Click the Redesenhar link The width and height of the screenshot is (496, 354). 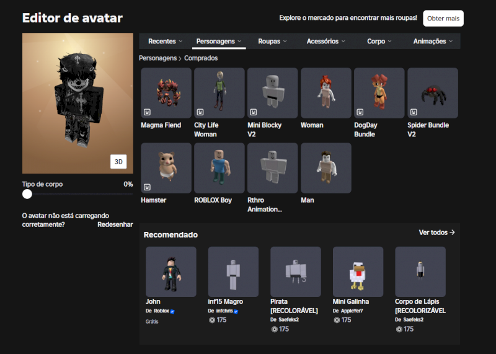coord(115,224)
